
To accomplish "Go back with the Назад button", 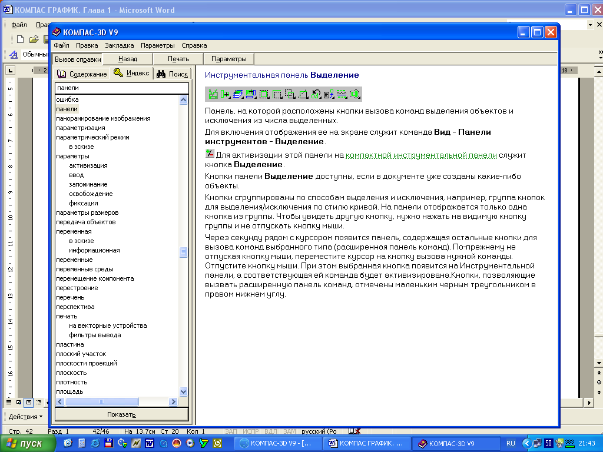I will pos(128,59).
